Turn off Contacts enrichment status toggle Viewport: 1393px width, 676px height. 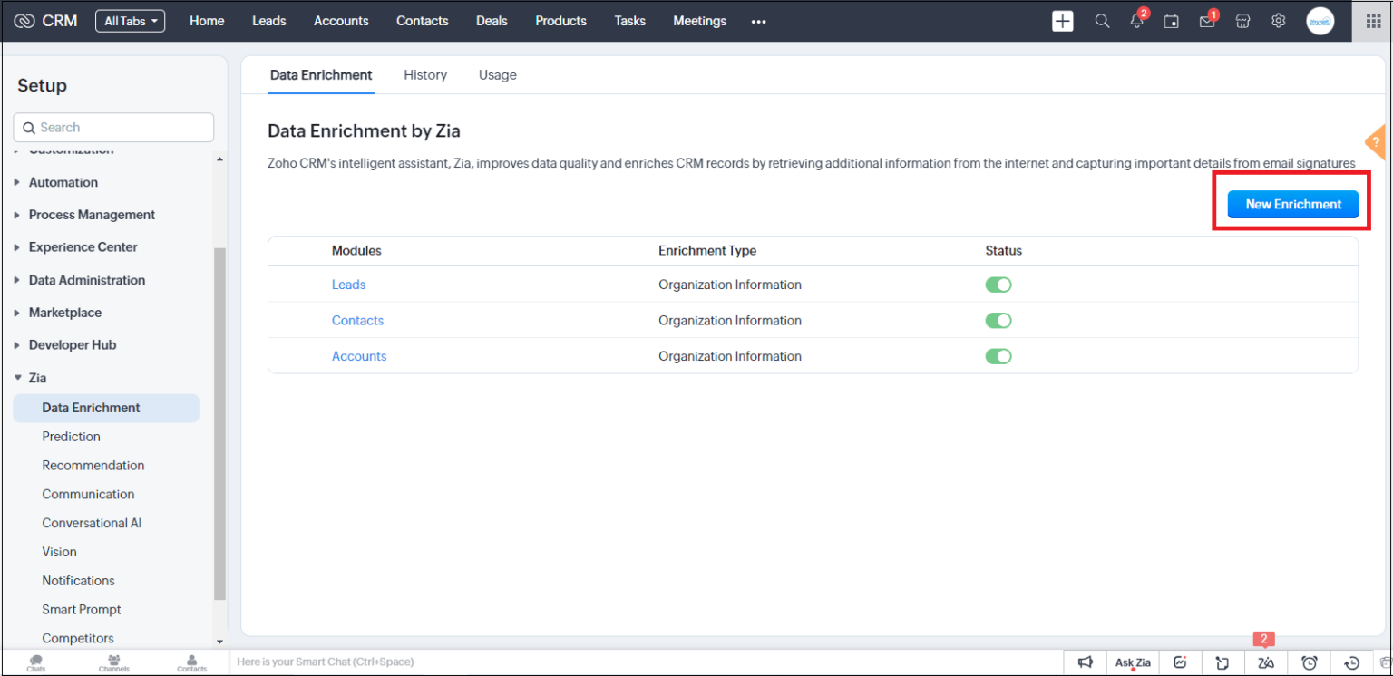(998, 320)
